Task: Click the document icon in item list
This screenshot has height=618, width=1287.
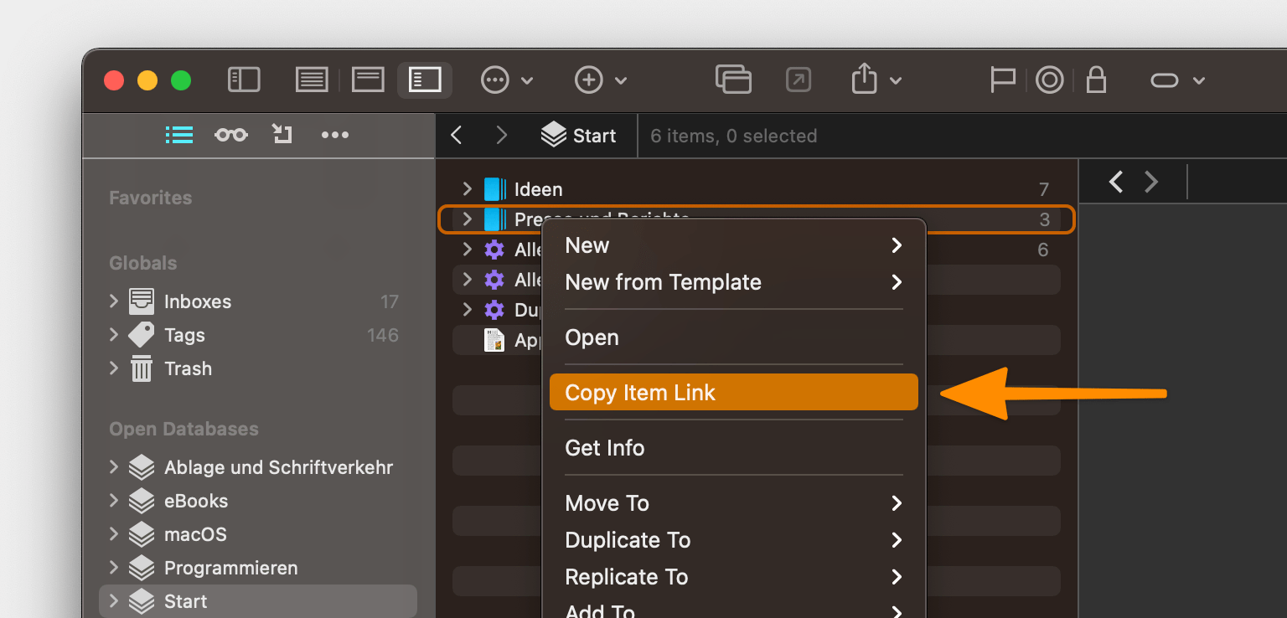Action: coord(495,340)
